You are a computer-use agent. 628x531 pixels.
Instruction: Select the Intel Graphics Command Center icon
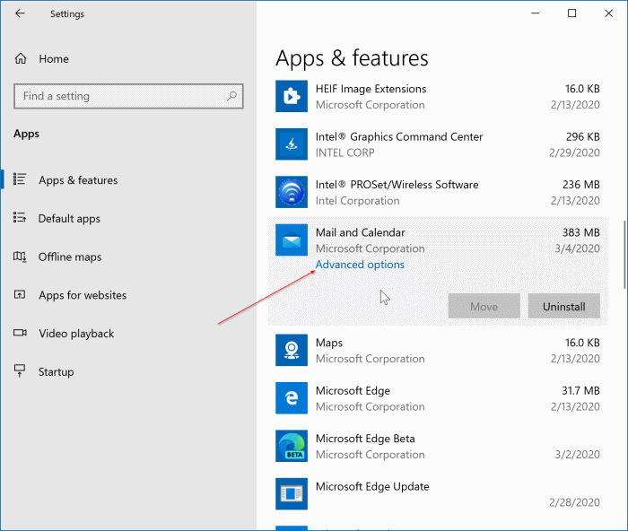coord(292,144)
